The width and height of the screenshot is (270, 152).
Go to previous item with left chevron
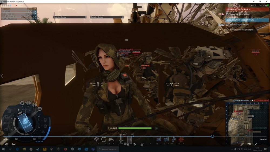tap(2, 76)
